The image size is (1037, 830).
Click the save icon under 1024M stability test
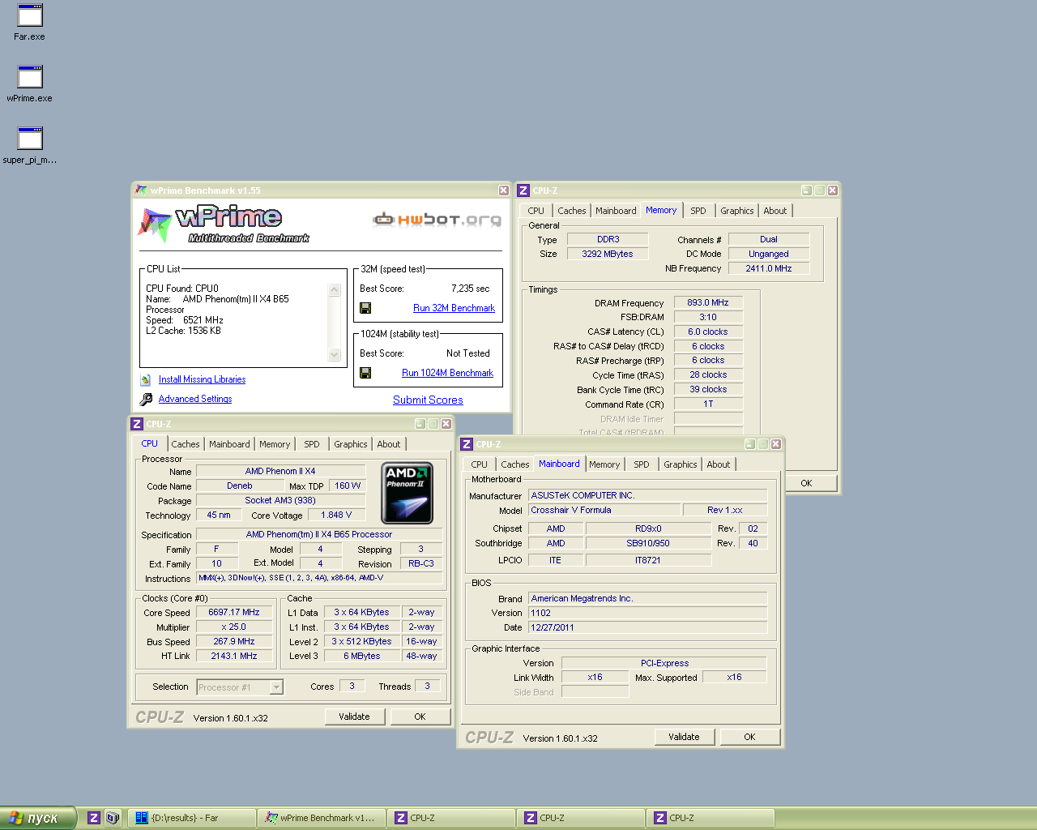[x=365, y=373]
